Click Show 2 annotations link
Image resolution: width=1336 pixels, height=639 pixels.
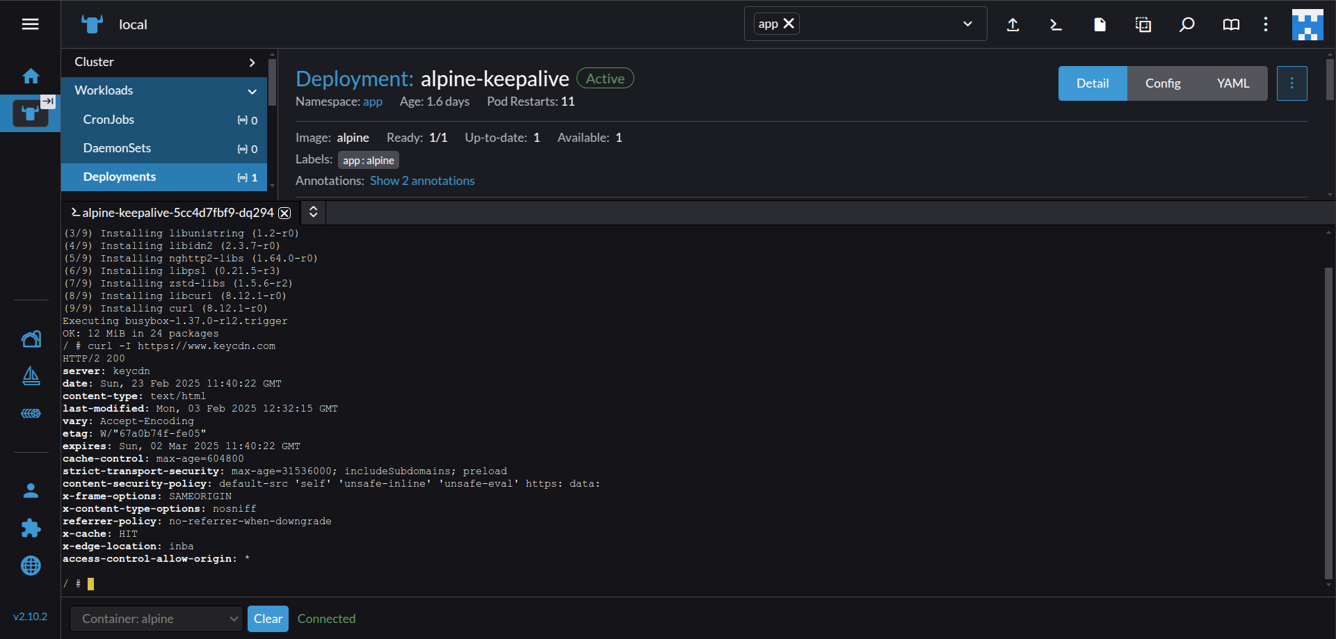422,181
